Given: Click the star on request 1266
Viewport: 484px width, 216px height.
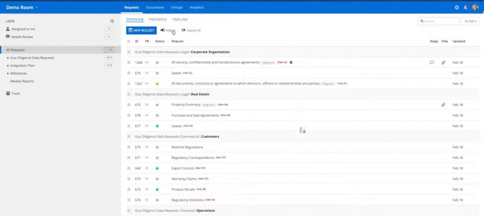Looking at the screenshot, I should click(291, 62).
